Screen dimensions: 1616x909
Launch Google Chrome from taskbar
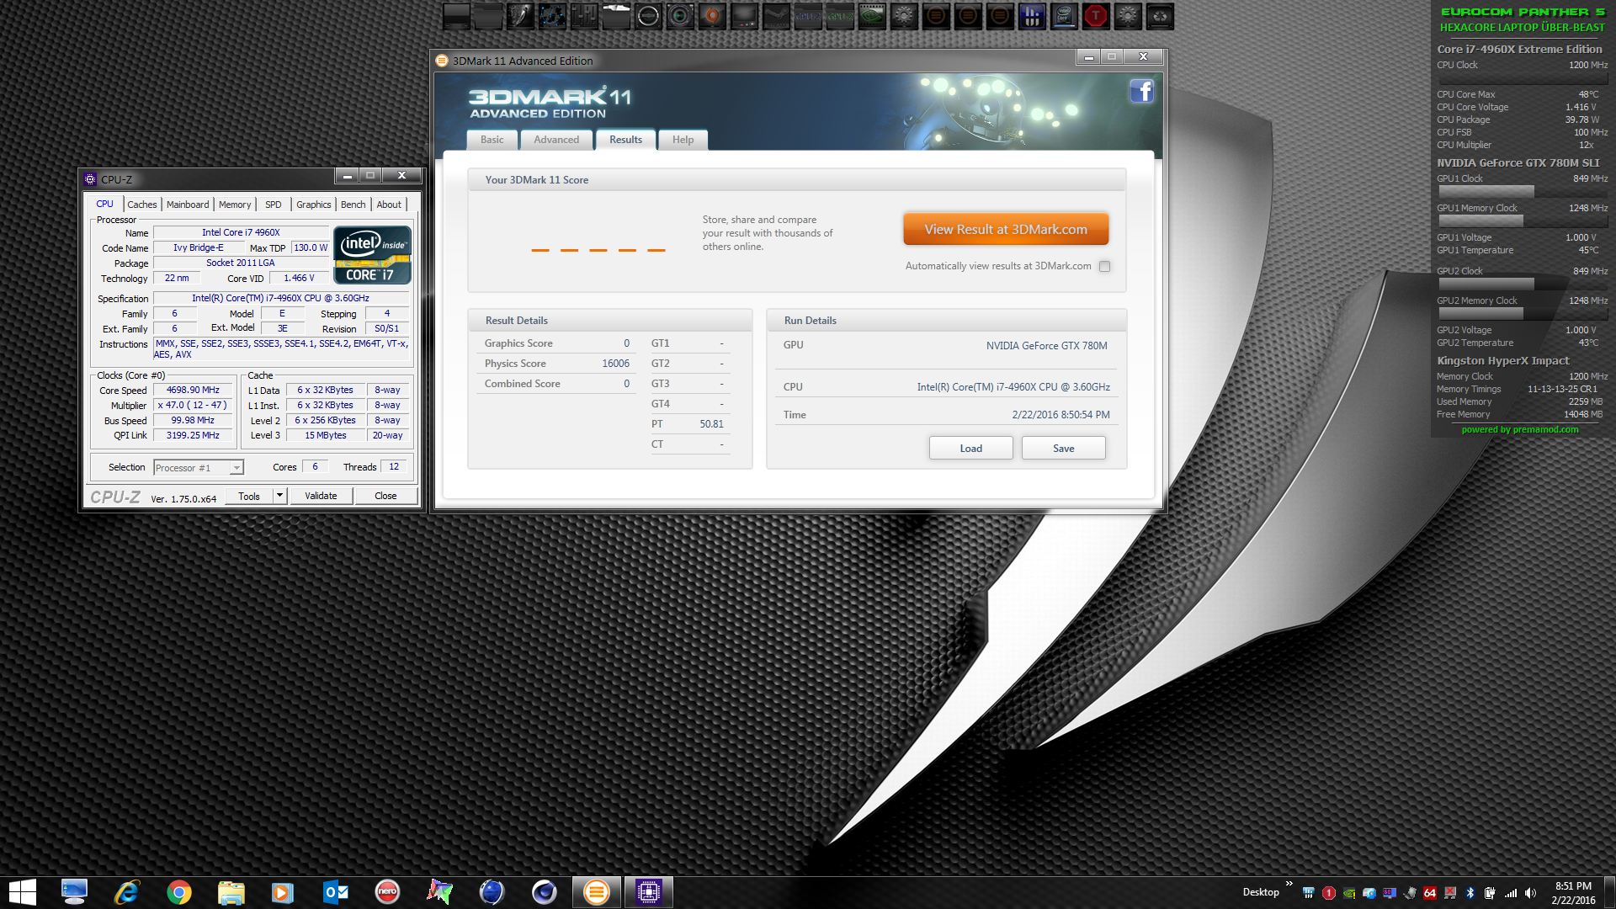point(178,892)
